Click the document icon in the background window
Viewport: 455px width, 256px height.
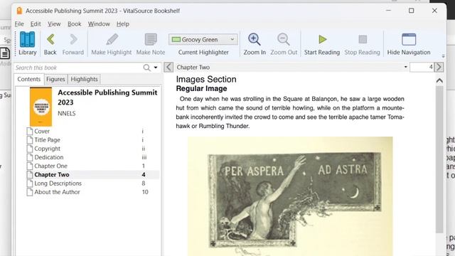click(x=5, y=53)
